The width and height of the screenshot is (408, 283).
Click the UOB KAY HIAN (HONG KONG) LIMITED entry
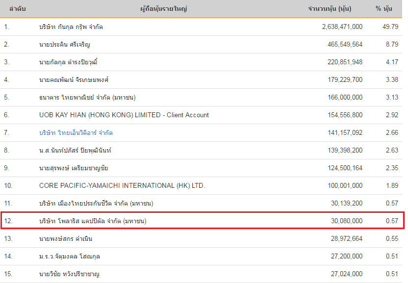coord(124,115)
